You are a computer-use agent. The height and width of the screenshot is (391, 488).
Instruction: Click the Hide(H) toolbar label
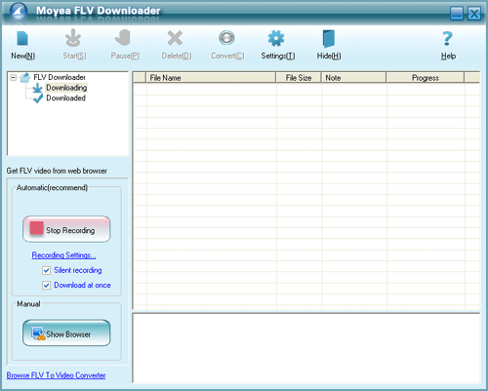(x=329, y=56)
